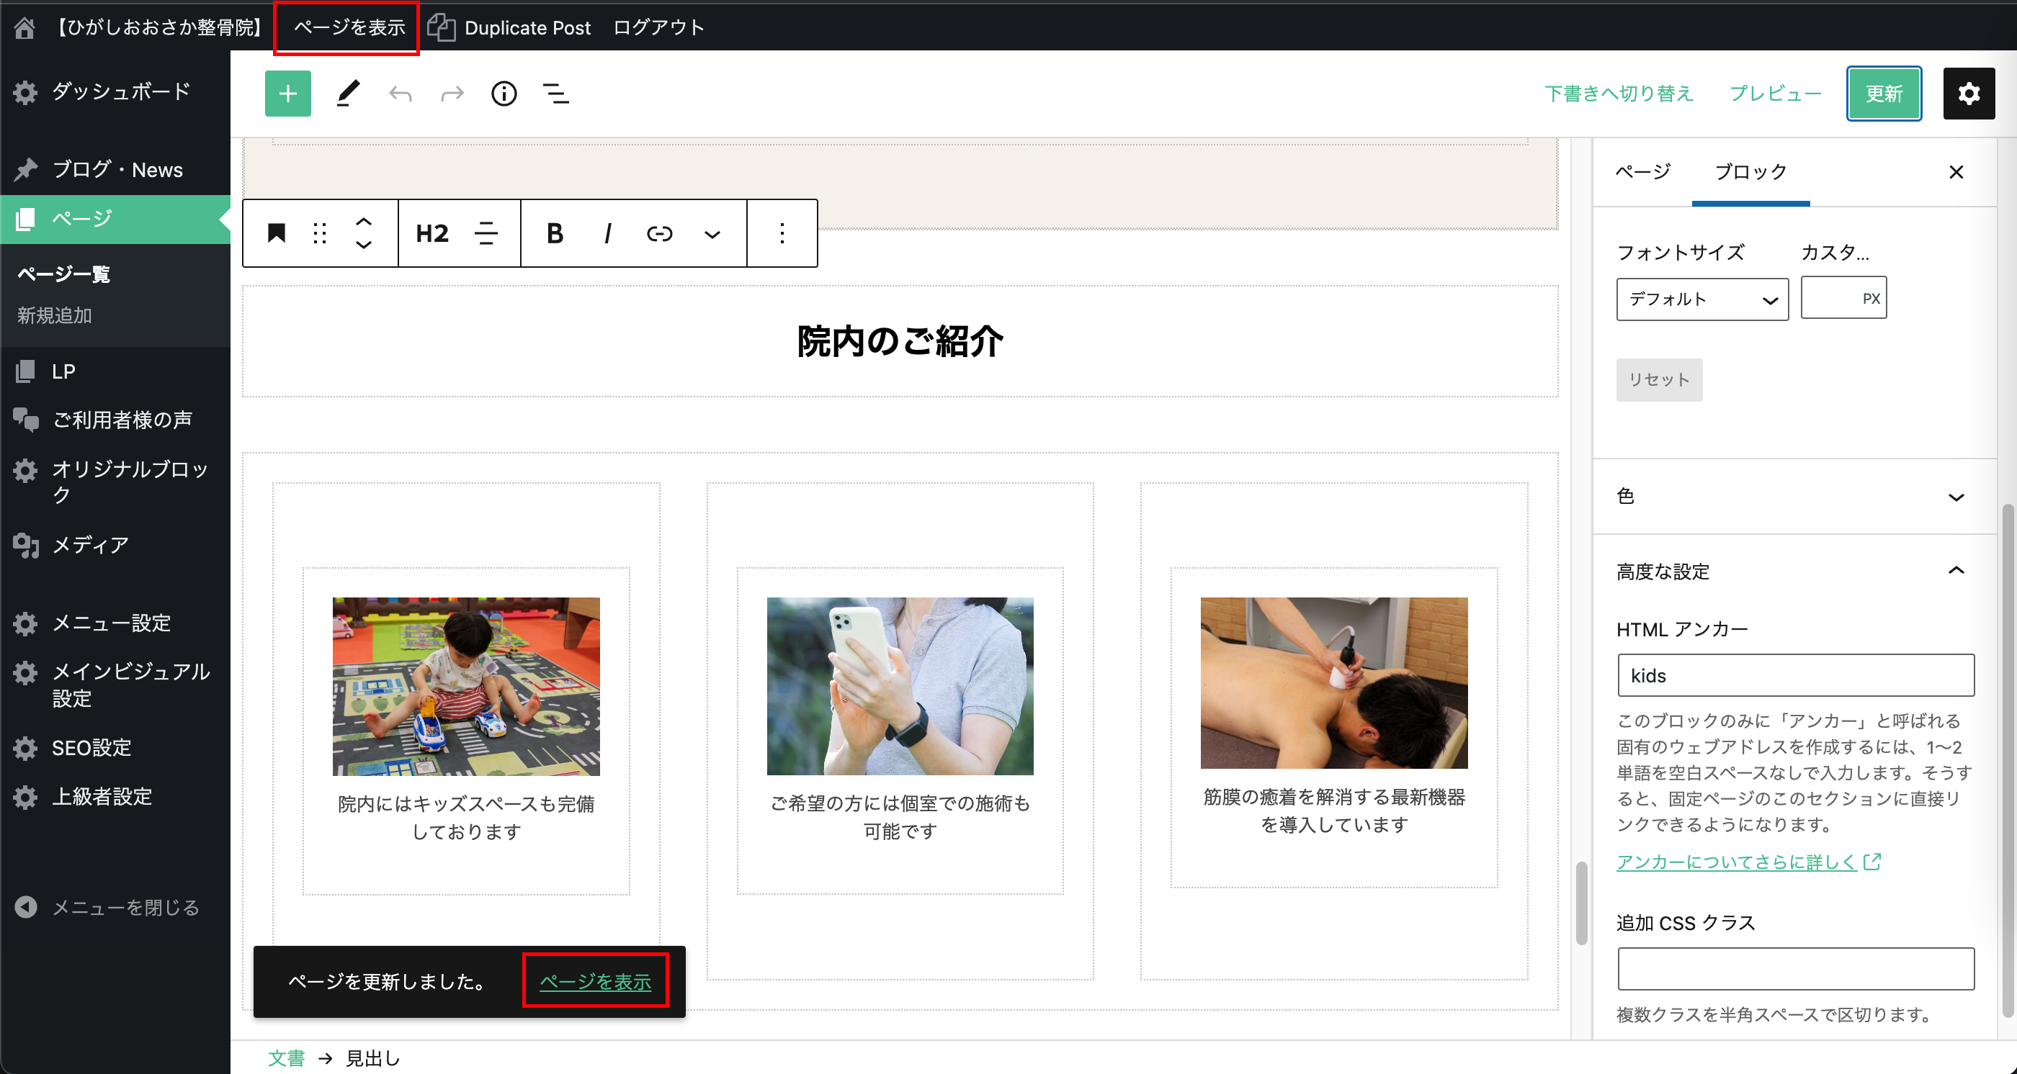
Task: Click the insert link icon
Action: pos(659,233)
